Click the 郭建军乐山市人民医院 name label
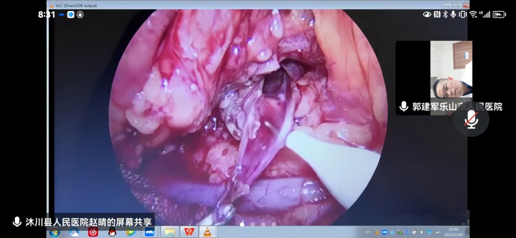Viewport: 516px width, 238px height. (x=457, y=106)
